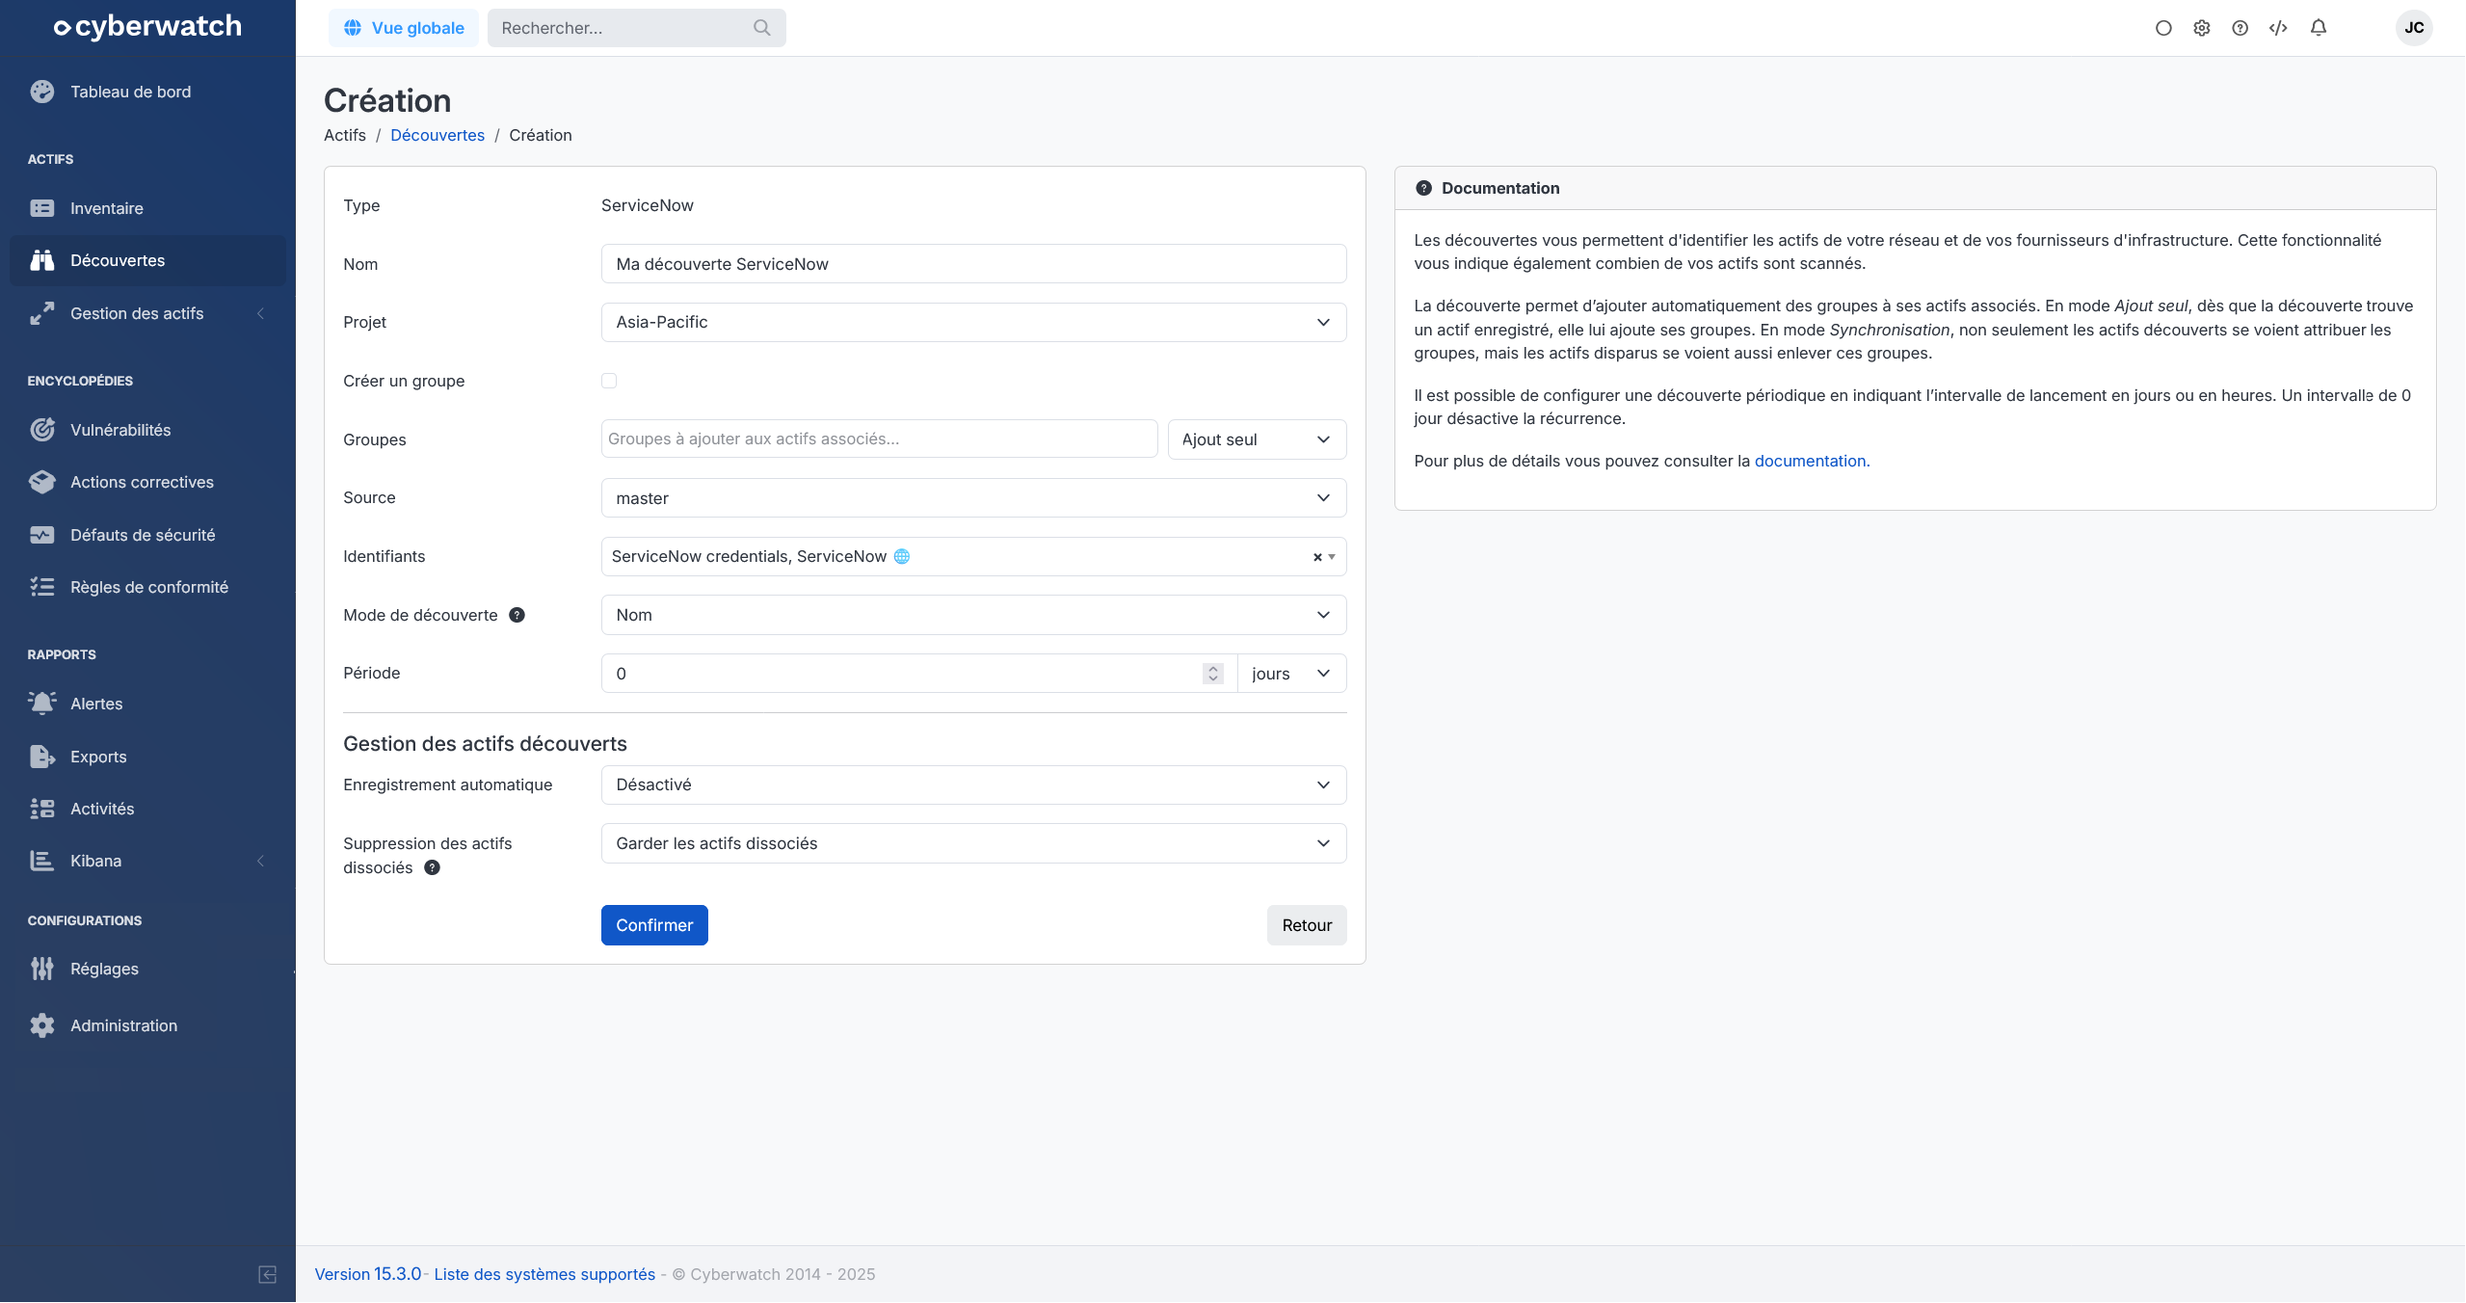Open the Ajout seul mode dropdown
The width and height of the screenshot is (2466, 1303).
pyautogui.click(x=1256, y=439)
